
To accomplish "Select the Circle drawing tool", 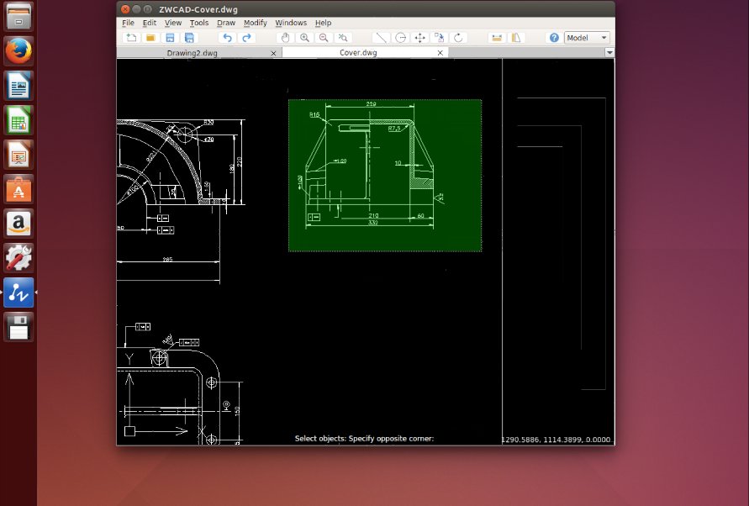I will pyautogui.click(x=401, y=38).
